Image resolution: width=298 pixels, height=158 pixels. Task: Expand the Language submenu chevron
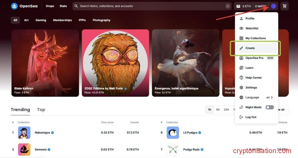pos(272,98)
